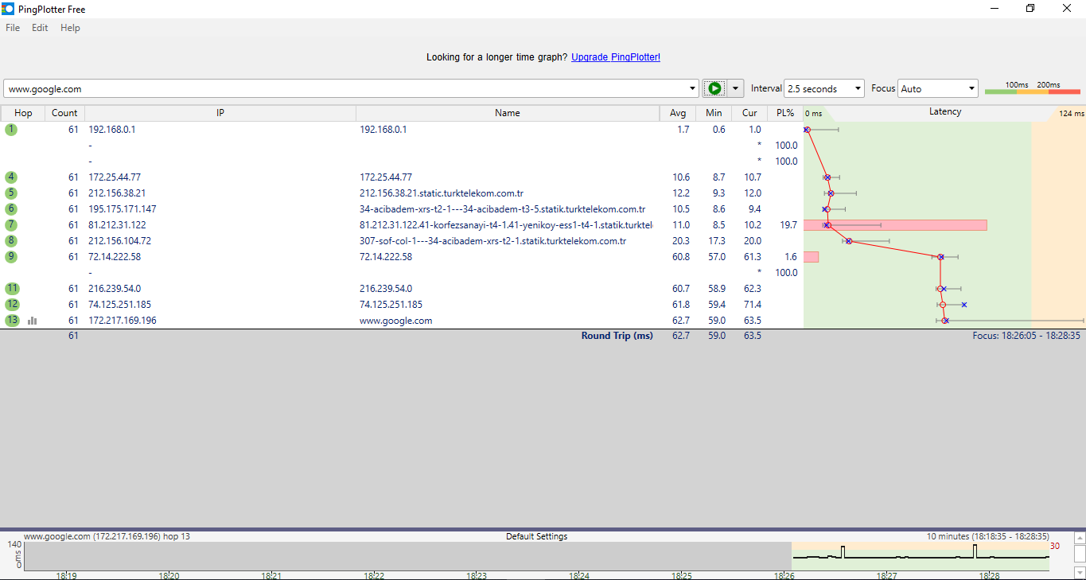The width and height of the screenshot is (1086, 580).
Task: Click the 71.4 current latency value
Action: pos(752,304)
